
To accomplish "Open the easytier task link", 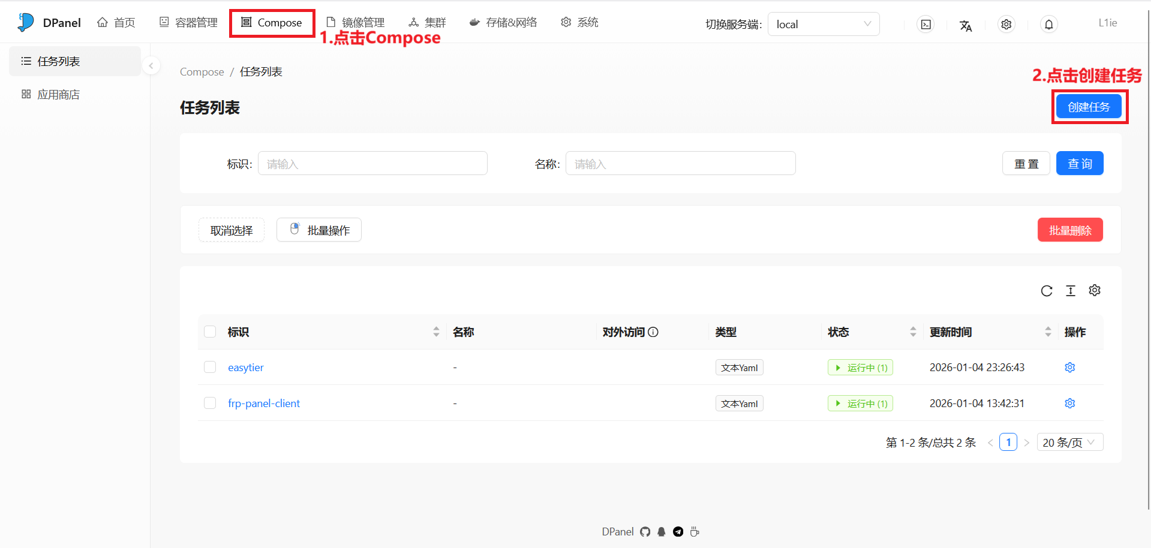I will click(x=246, y=368).
